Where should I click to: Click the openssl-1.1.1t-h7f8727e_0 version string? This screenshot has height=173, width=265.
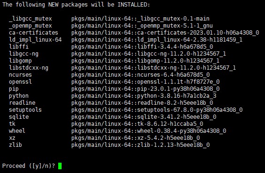click(178, 82)
